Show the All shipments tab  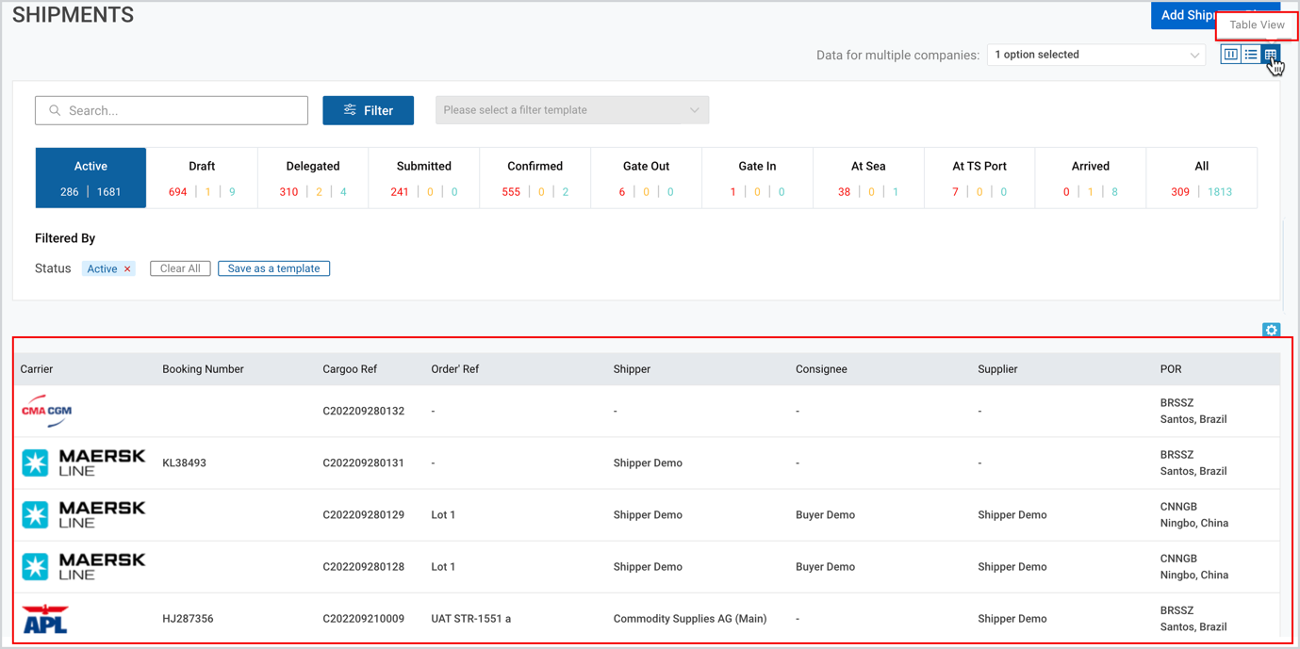coord(1201,178)
